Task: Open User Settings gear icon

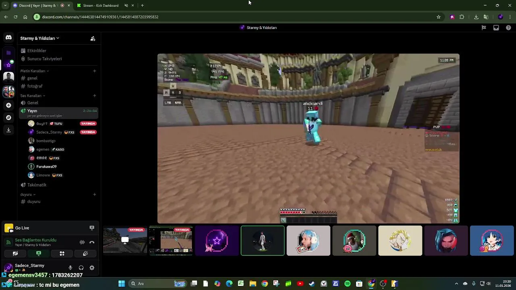Action: pos(92,268)
